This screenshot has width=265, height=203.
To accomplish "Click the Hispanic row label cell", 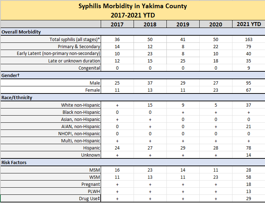I will pyautogui.click(x=91, y=148).
